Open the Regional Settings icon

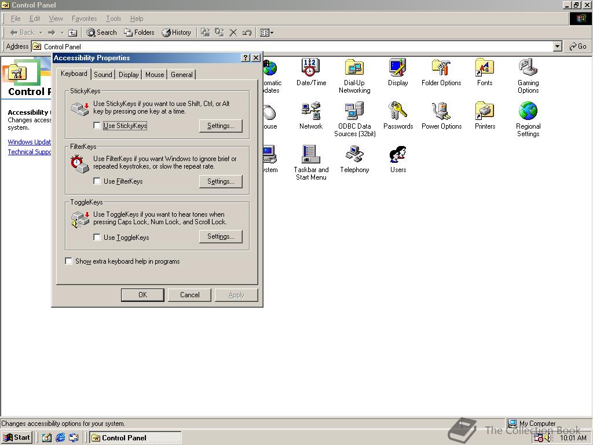tap(528, 119)
